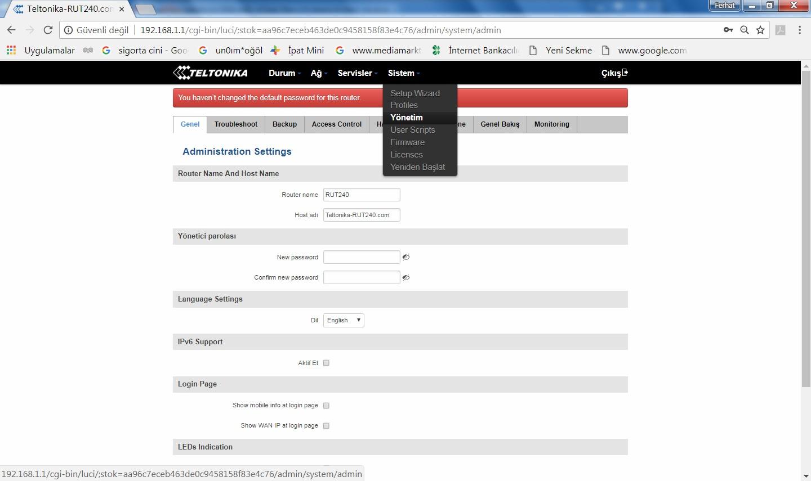The width and height of the screenshot is (811, 481).
Task: Click the Teltonika logo
Action: 210,73
